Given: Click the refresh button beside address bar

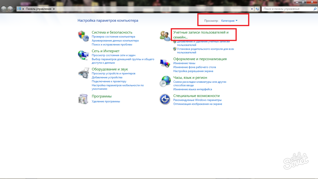Looking at the screenshot, I should coord(257,9).
